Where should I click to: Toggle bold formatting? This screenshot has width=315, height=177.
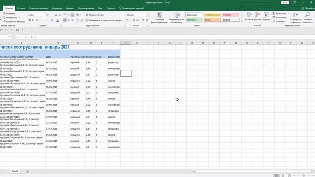click(x=30, y=20)
